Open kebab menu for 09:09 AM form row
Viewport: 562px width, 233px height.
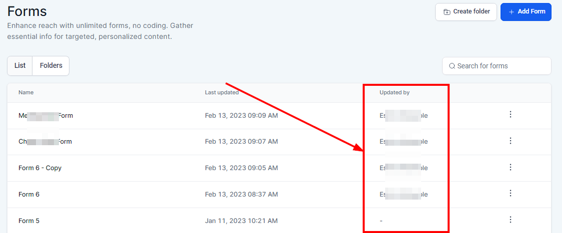coord(510,115)
